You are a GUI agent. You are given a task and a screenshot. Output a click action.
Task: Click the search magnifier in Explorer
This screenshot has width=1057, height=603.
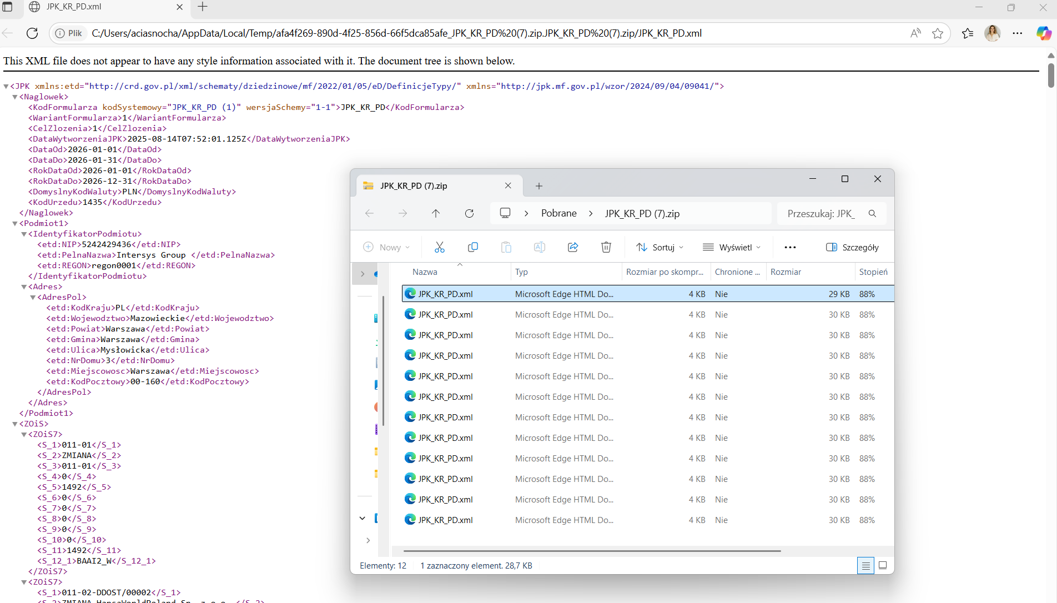(x=872, y=213)
